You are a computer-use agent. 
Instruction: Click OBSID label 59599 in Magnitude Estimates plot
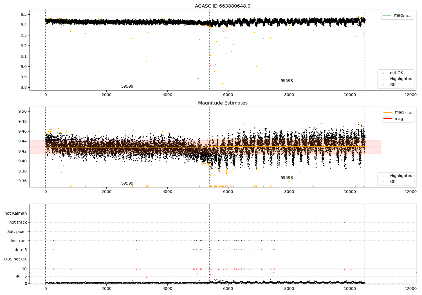click(x=127, y=183)
